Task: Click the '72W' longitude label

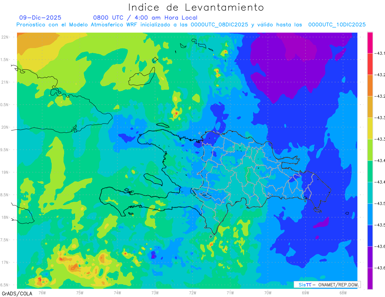Action: [193, 293]
